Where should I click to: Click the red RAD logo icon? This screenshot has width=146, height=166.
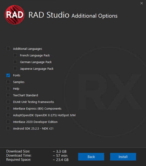click(x=14, y=15)
